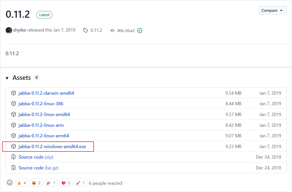
Task: Click the tag icon beside 0.11.2
Action: tap(85, 31)
